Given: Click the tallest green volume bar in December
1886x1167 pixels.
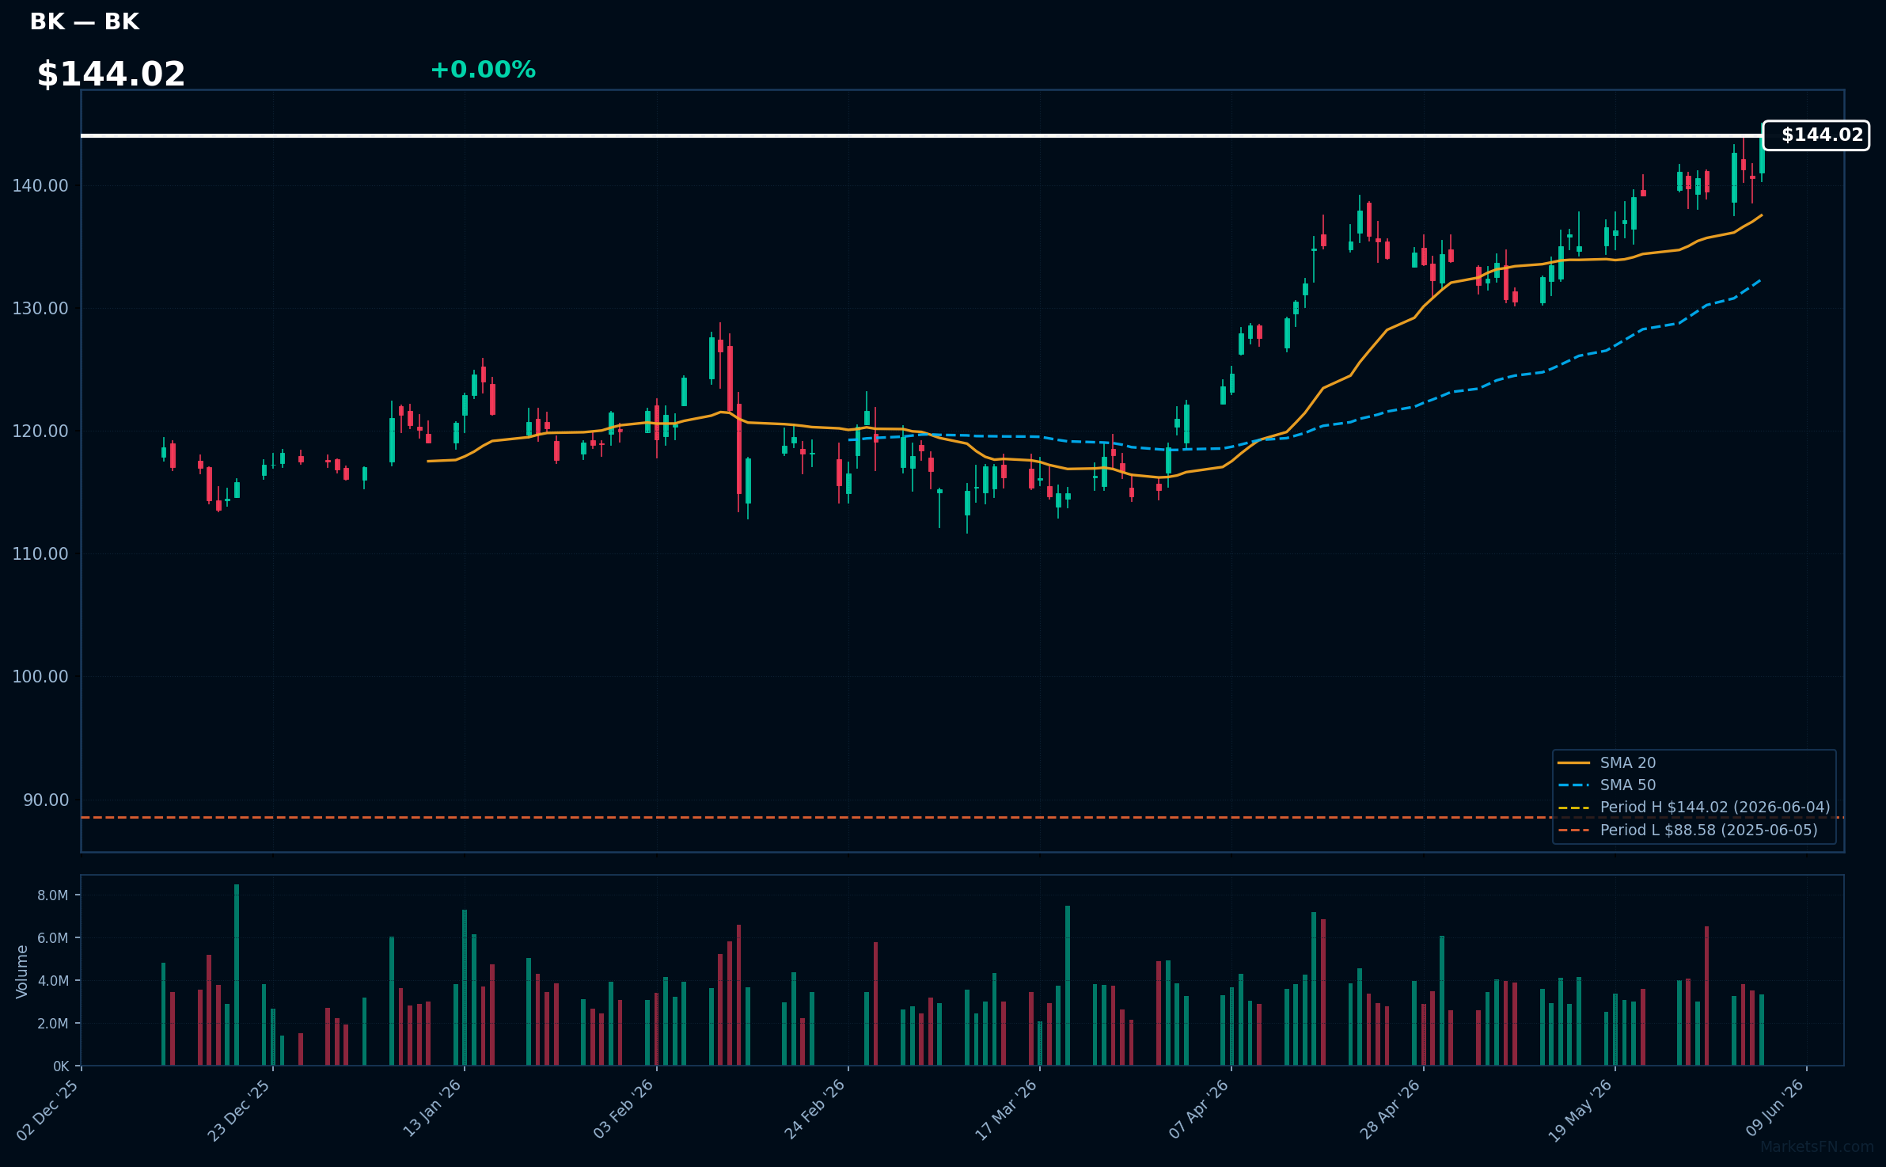Looking at the screenshot, I should click(x=237, y=975).
